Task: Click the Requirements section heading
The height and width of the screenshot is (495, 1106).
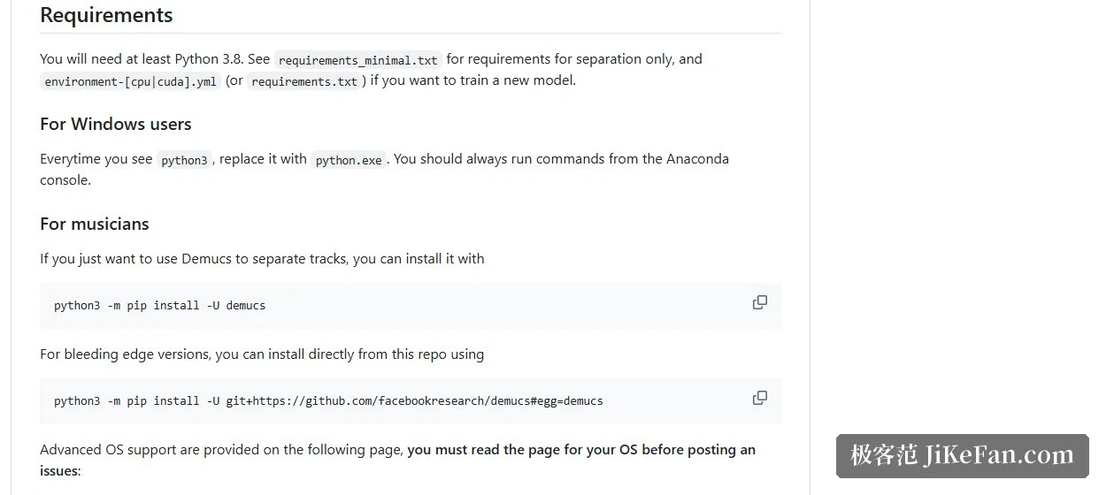Action: tap(106, 15)
